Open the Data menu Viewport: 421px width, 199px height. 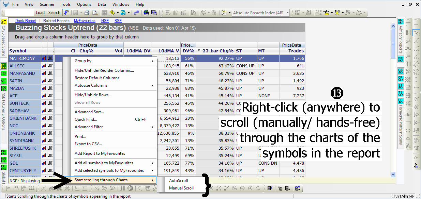(102, 4)
